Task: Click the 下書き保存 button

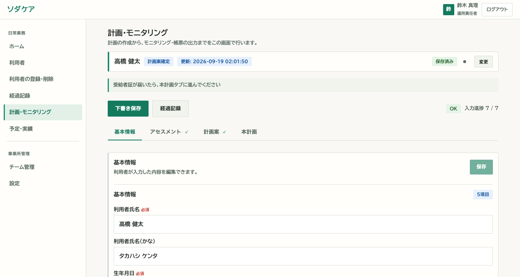Action: point(128,108)
